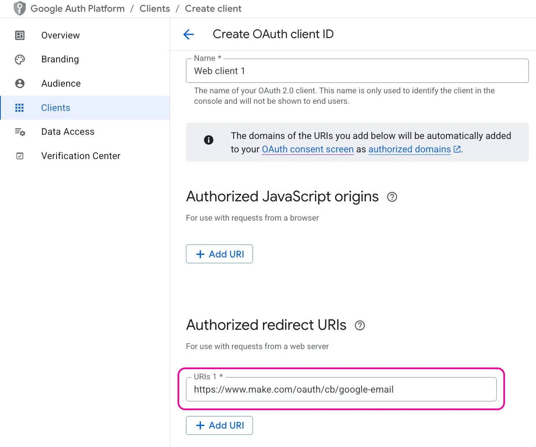Click the Google Auth Platform breadcrumb
536x447 pixels.
point(77,9)
